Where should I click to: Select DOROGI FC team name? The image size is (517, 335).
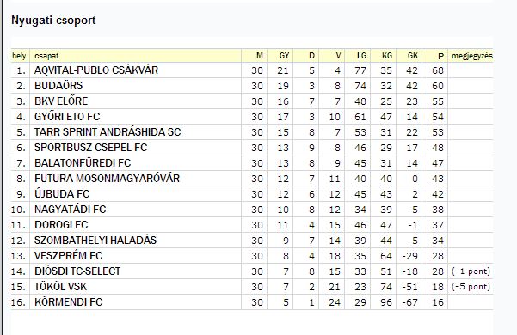(x=61, y=225)
